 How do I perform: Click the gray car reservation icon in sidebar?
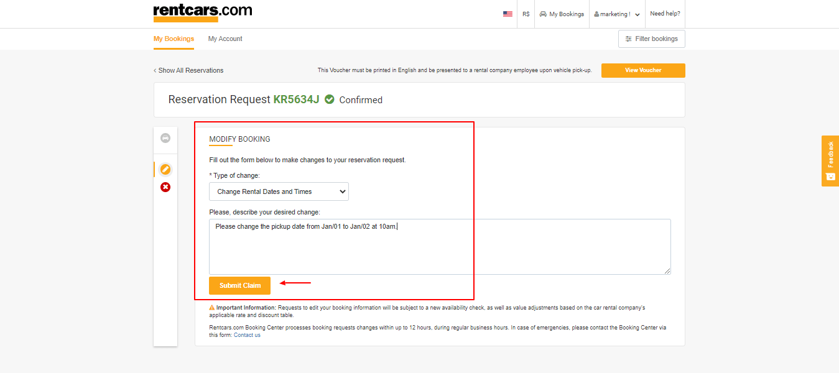pos(165,137)
